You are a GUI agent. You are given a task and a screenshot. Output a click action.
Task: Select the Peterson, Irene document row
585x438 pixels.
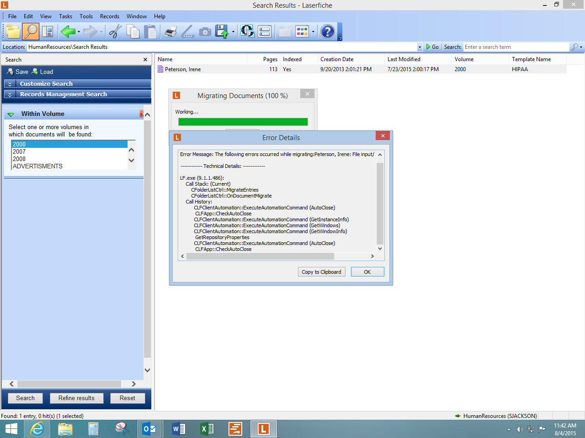pos(361,69)
